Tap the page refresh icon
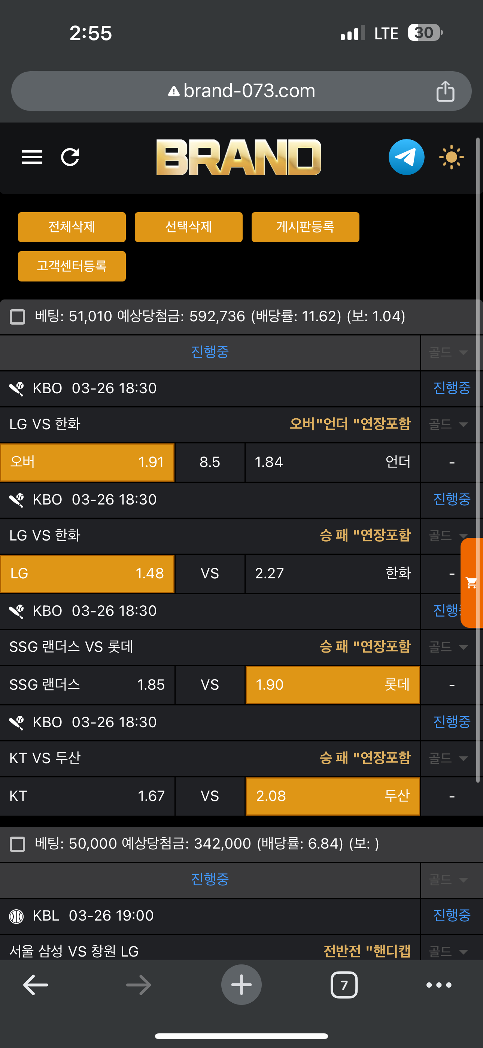The height and width of the screenshot is (1048, 483). coord(70,157)
